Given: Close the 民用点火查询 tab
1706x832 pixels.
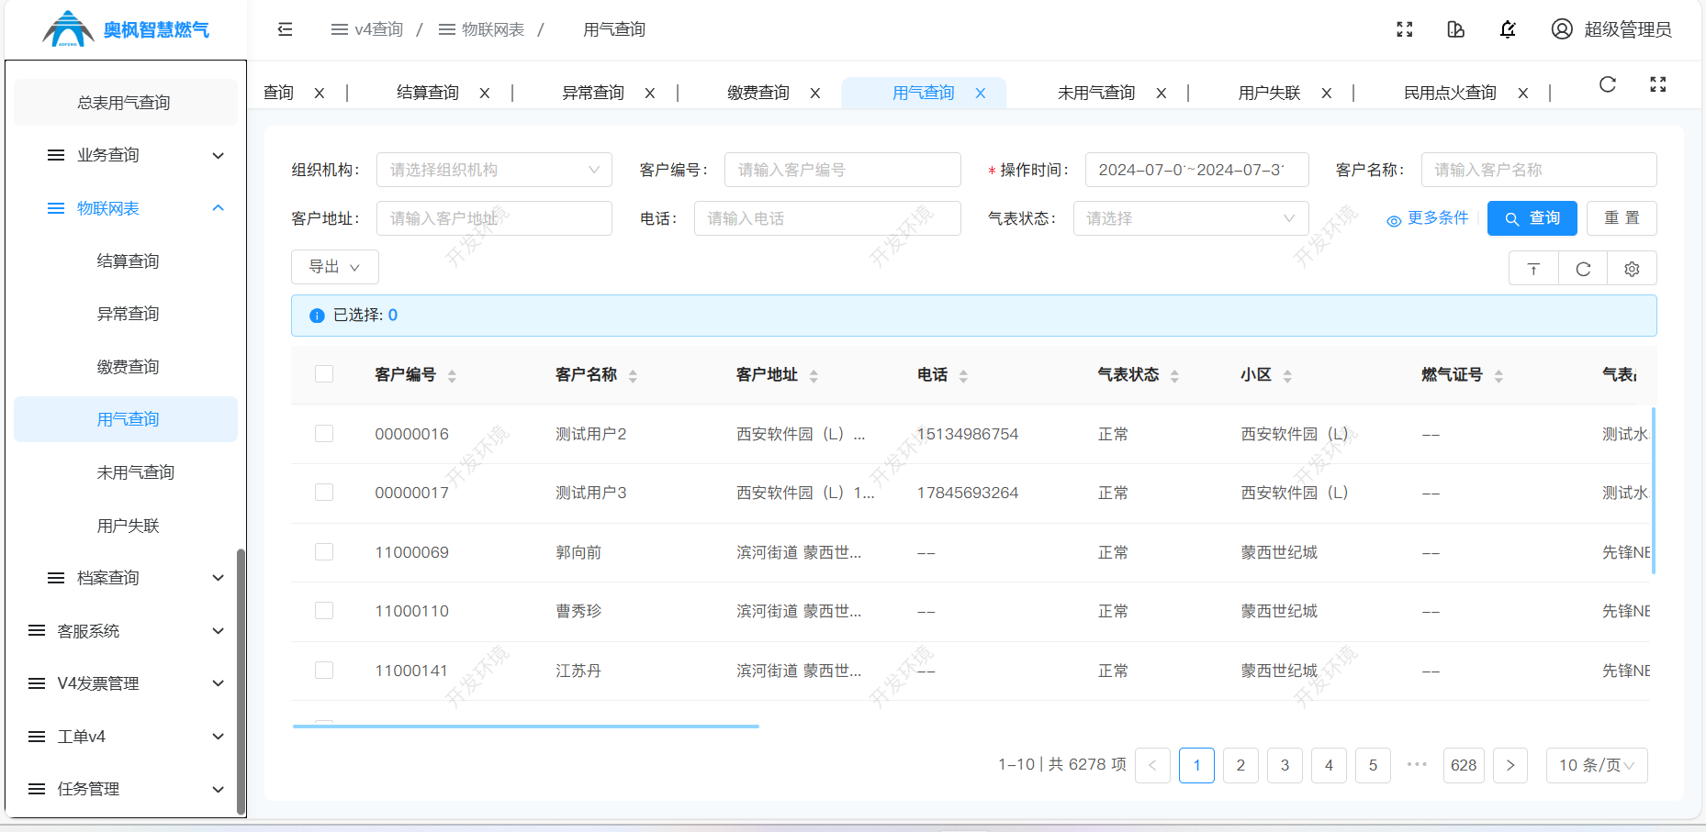Looking at the screenshot, I should (x=1523, y=93).
